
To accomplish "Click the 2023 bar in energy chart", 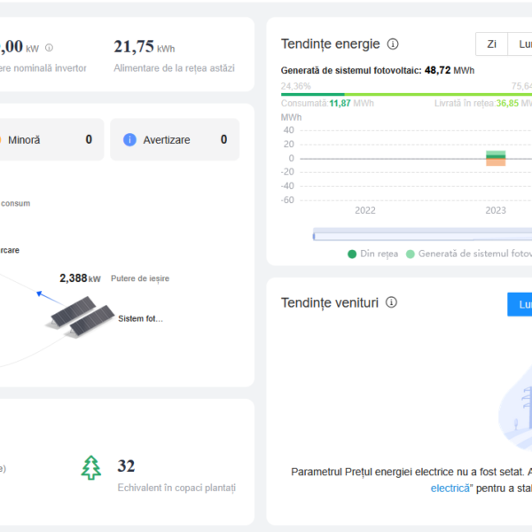I will pos(496,158).
